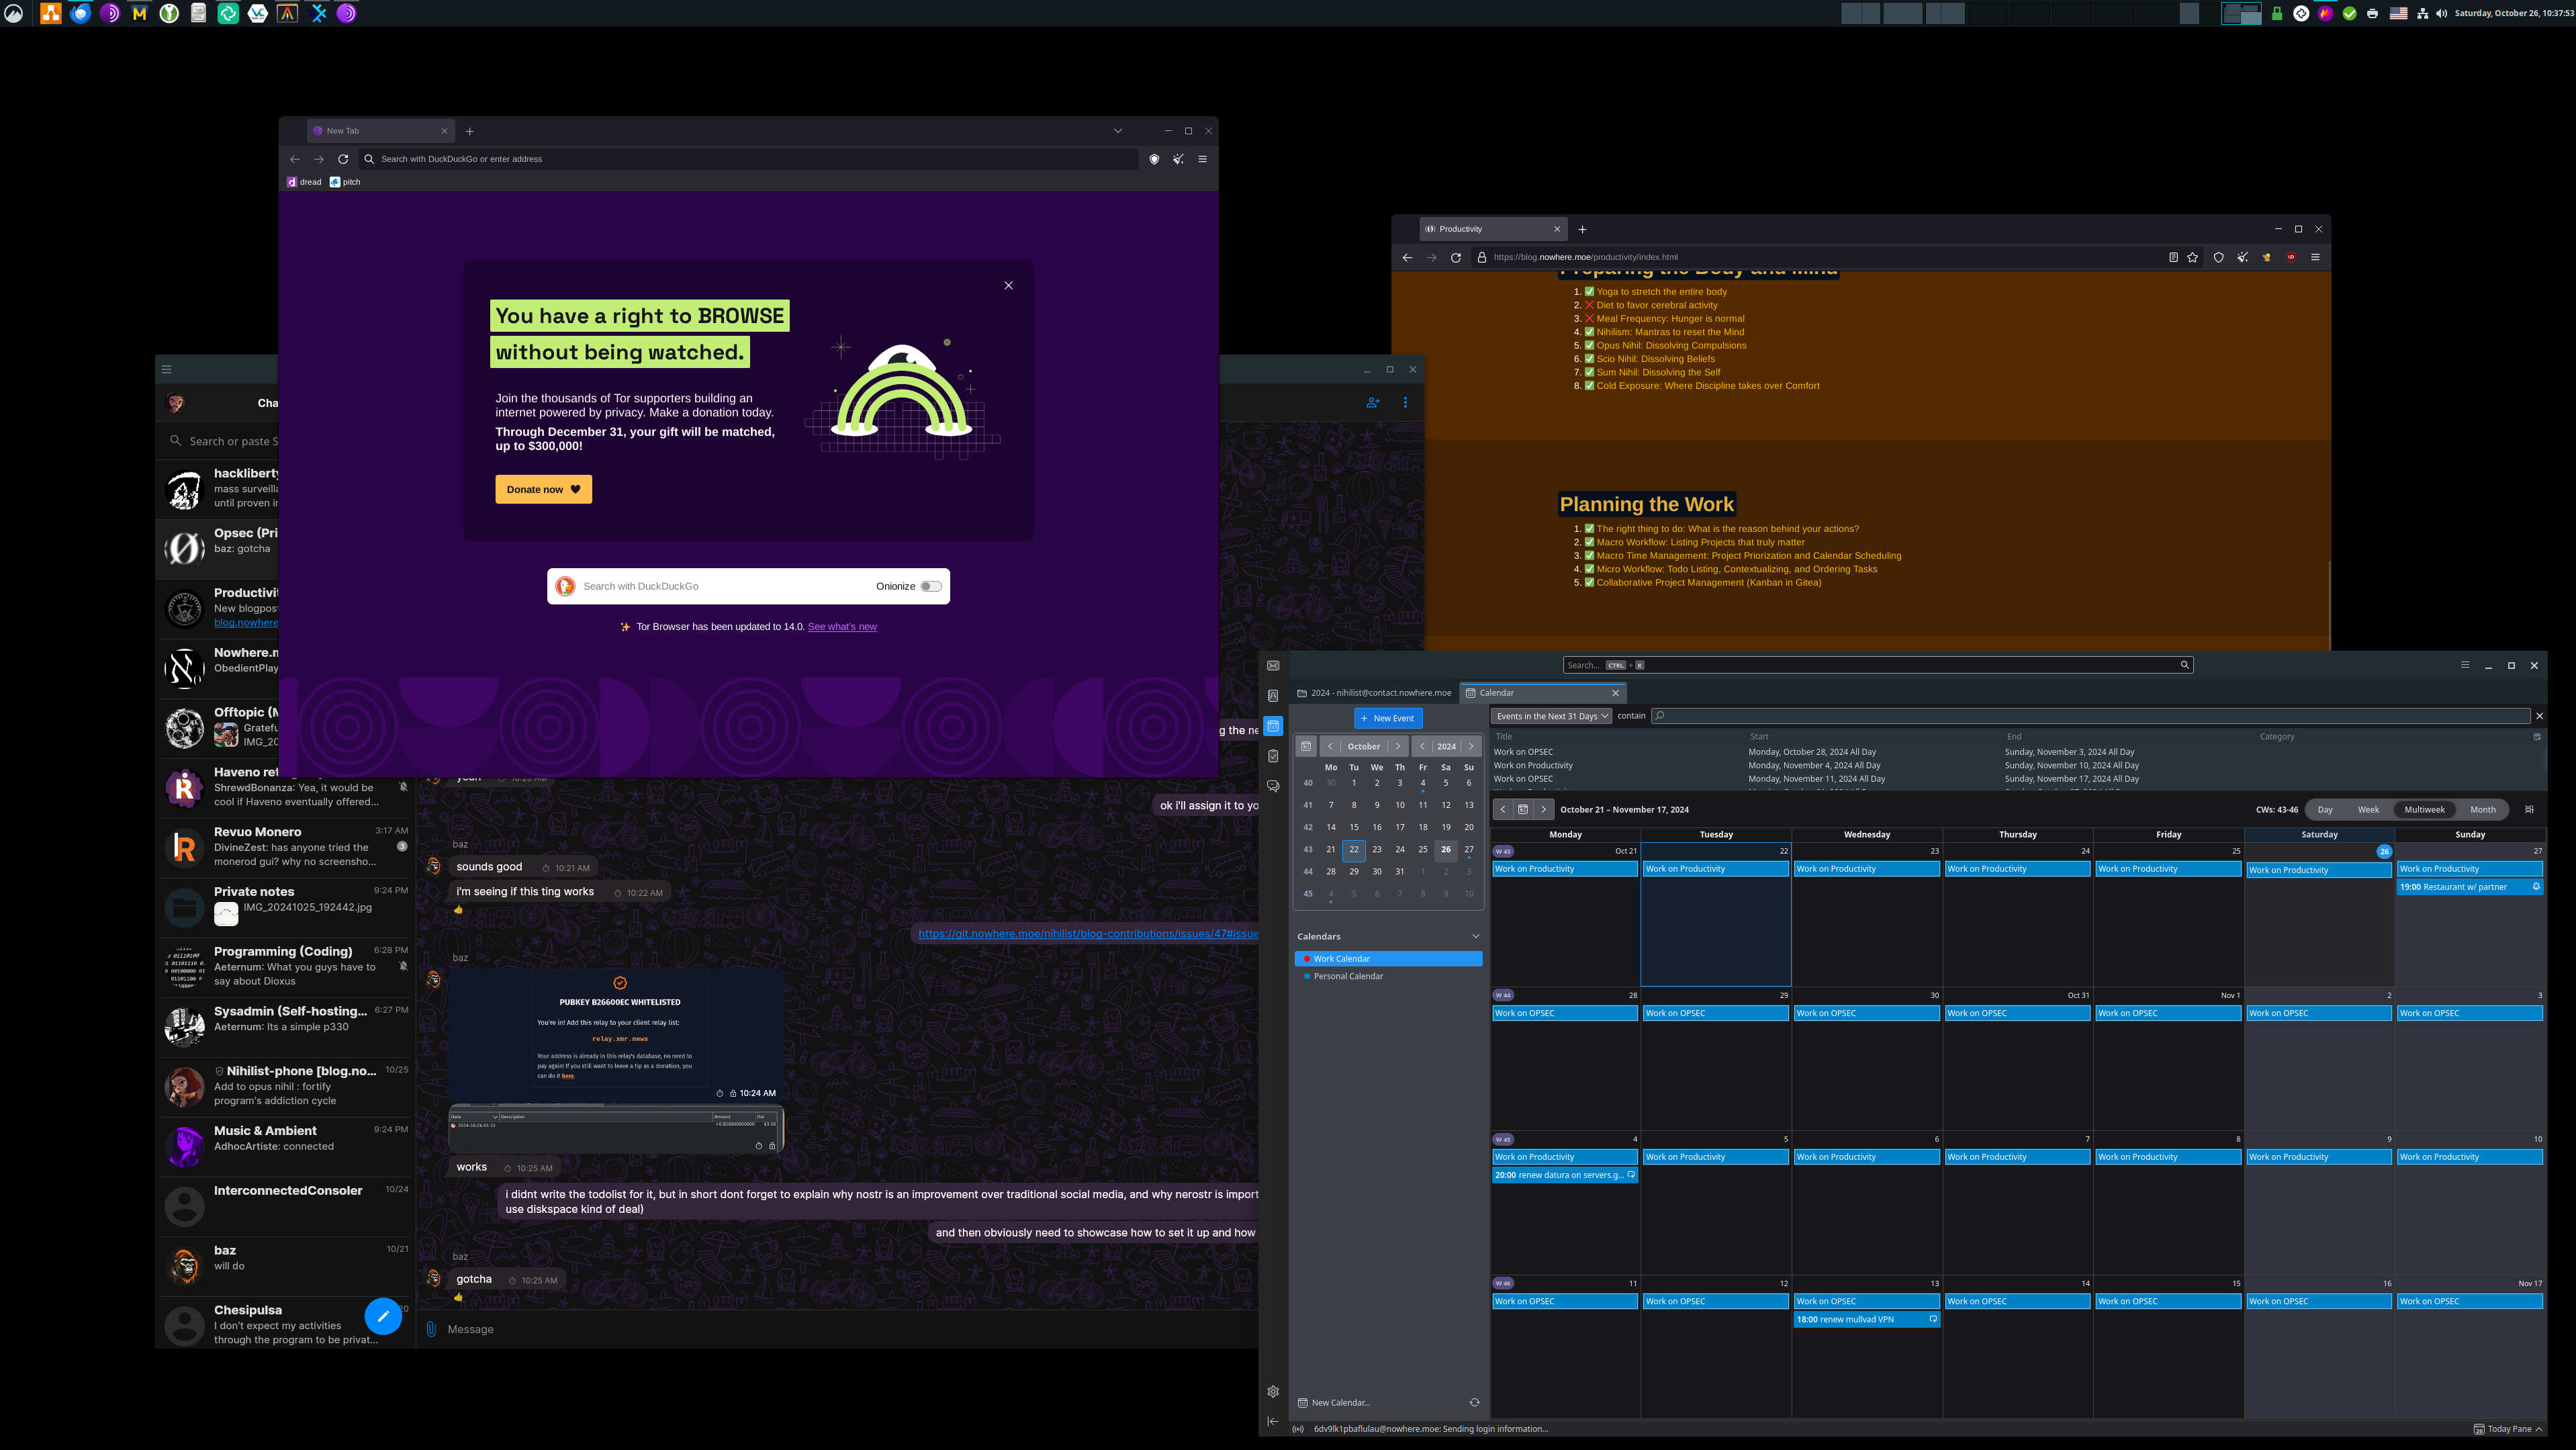Click the Thunderbird app menu hamburger icon
2576x1450 pixels.
(2465, 665)
